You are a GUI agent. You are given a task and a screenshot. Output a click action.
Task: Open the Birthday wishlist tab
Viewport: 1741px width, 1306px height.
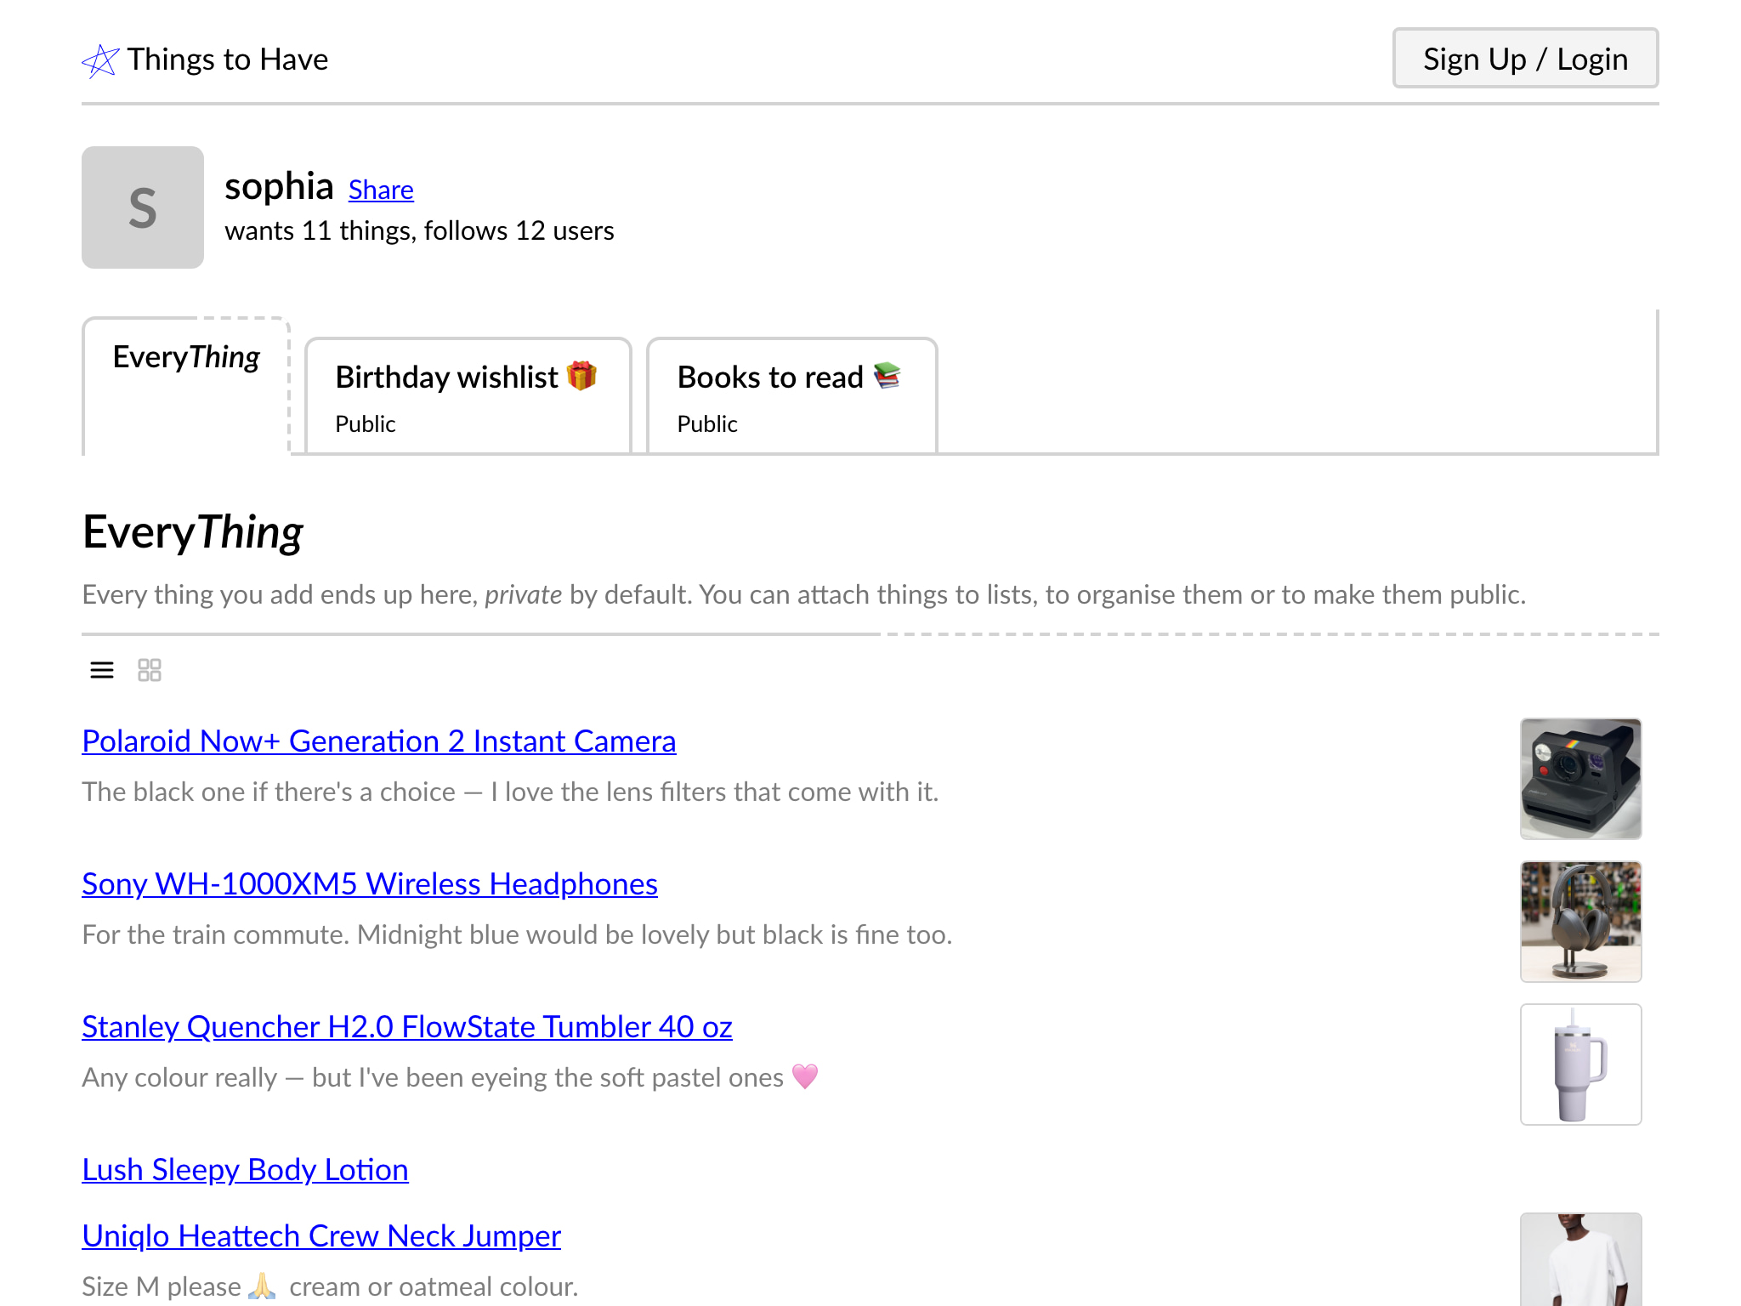click(468, 396)
